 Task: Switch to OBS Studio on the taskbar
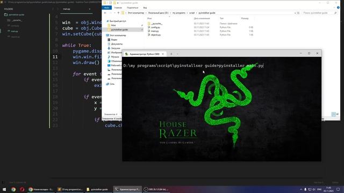(x=156, y=189)
